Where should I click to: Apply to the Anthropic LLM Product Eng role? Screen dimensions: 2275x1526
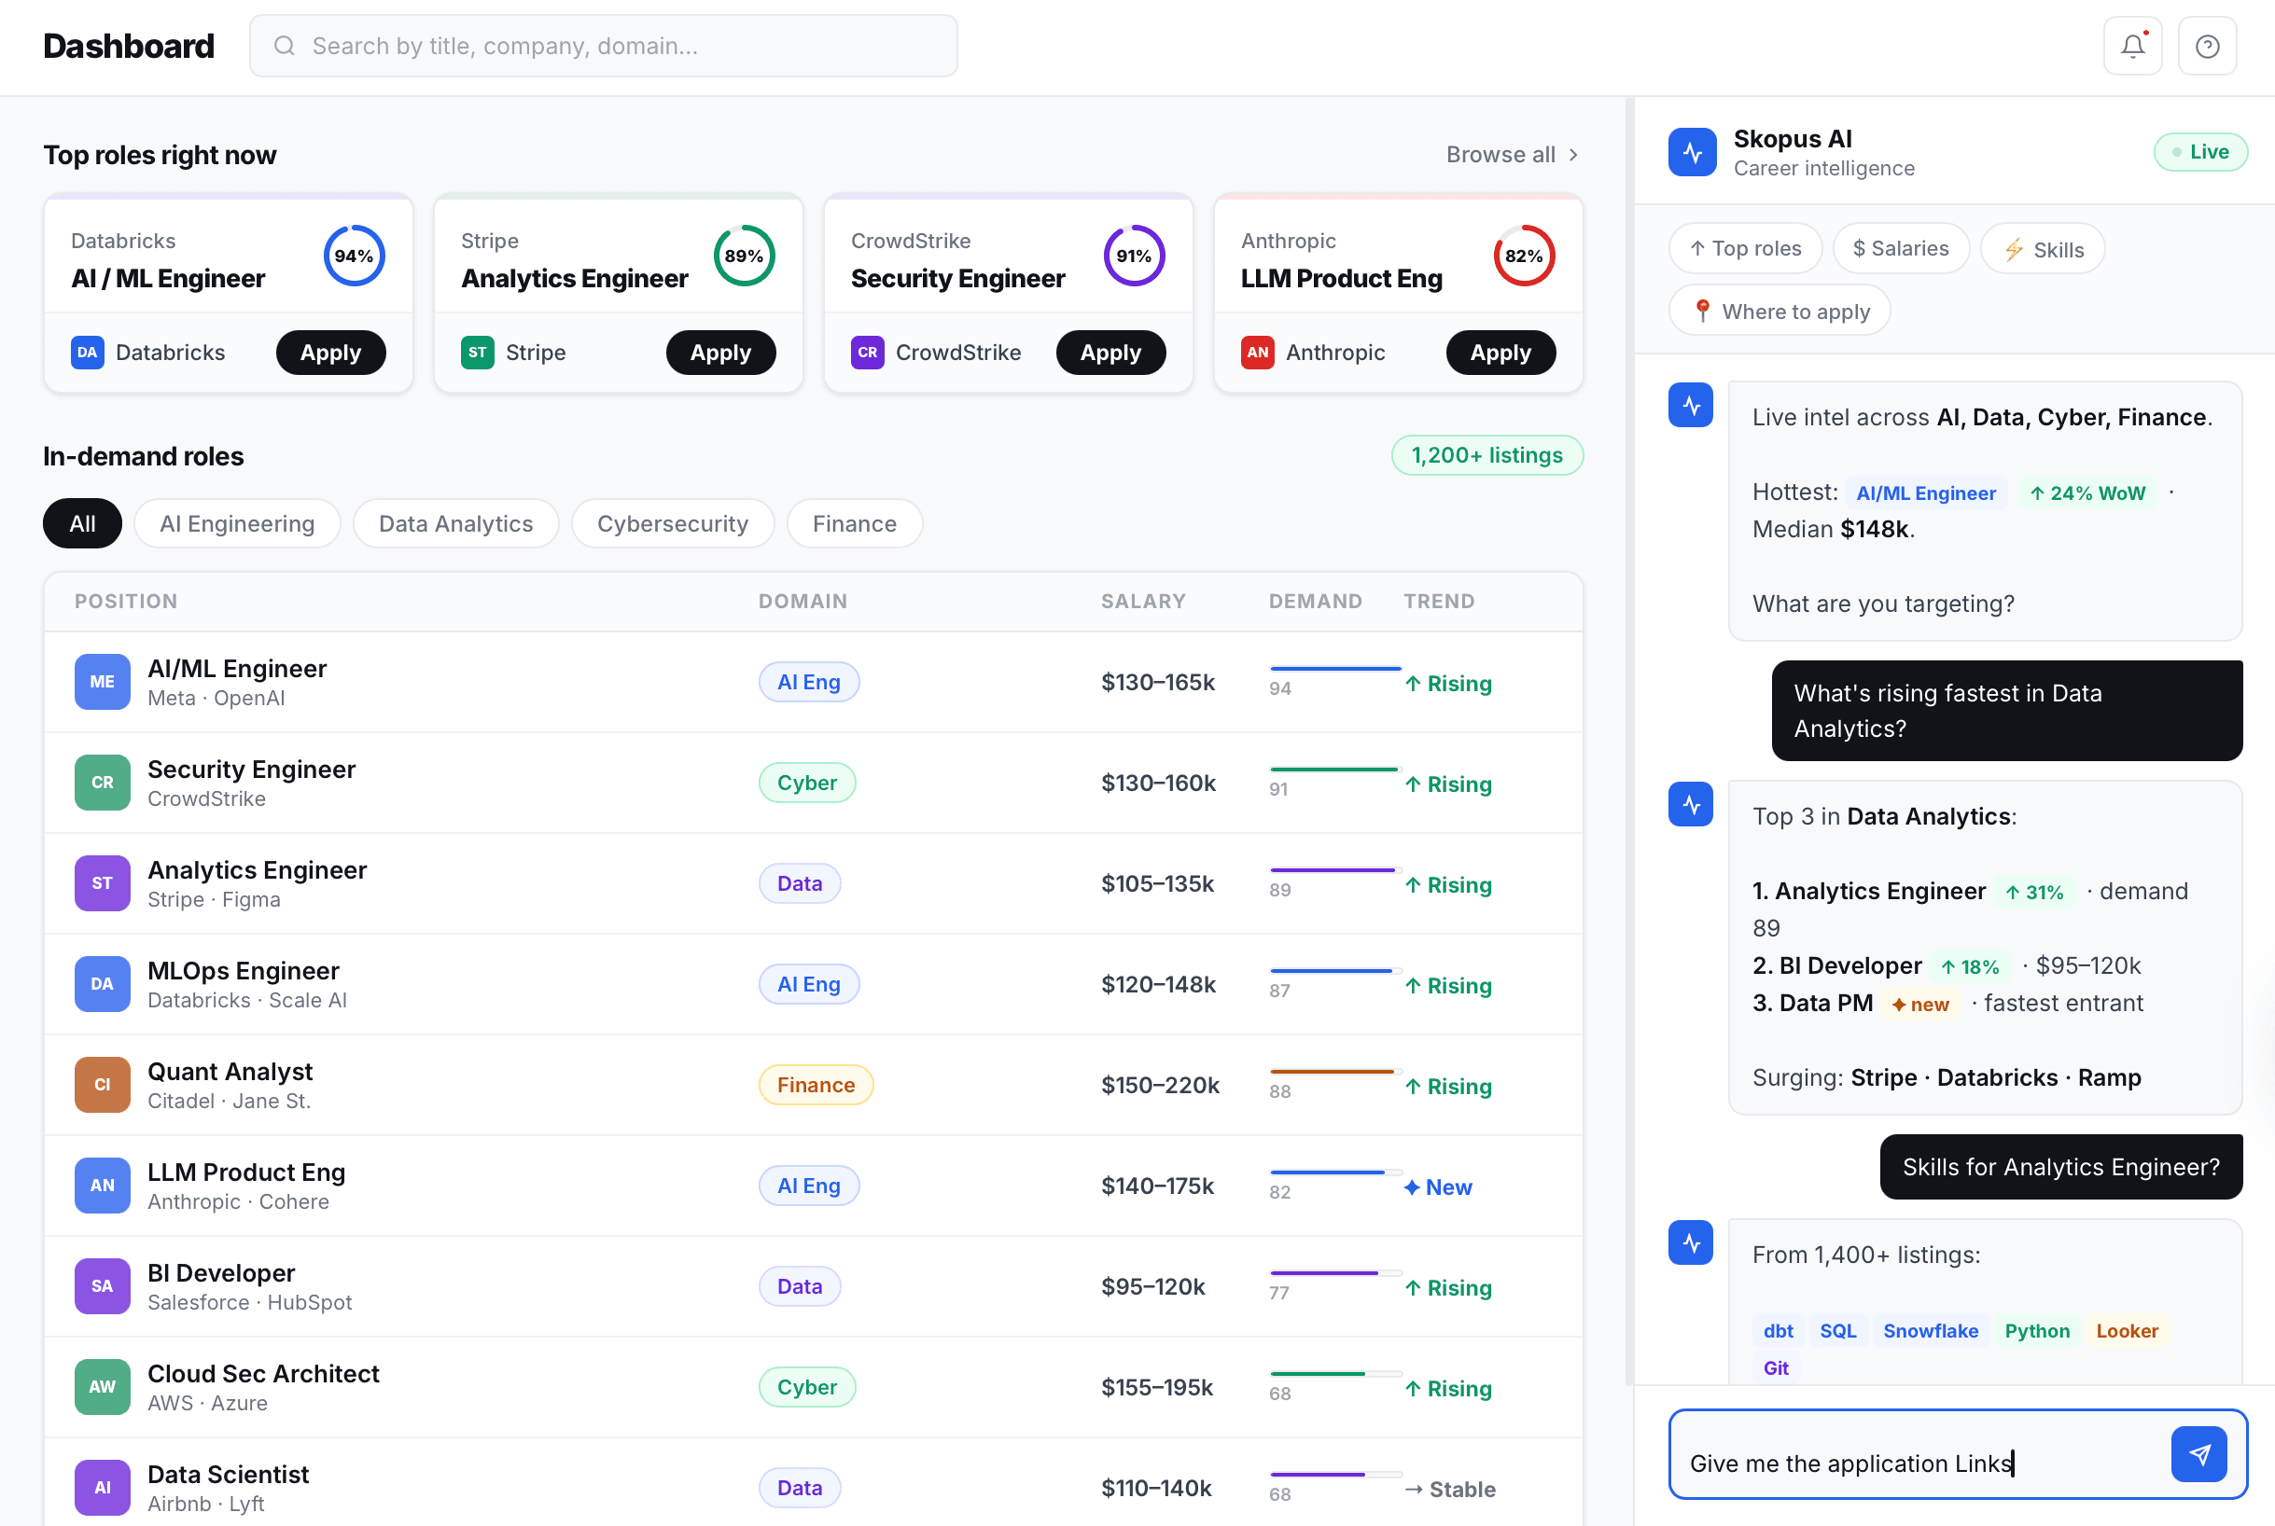click(1501, 353)
